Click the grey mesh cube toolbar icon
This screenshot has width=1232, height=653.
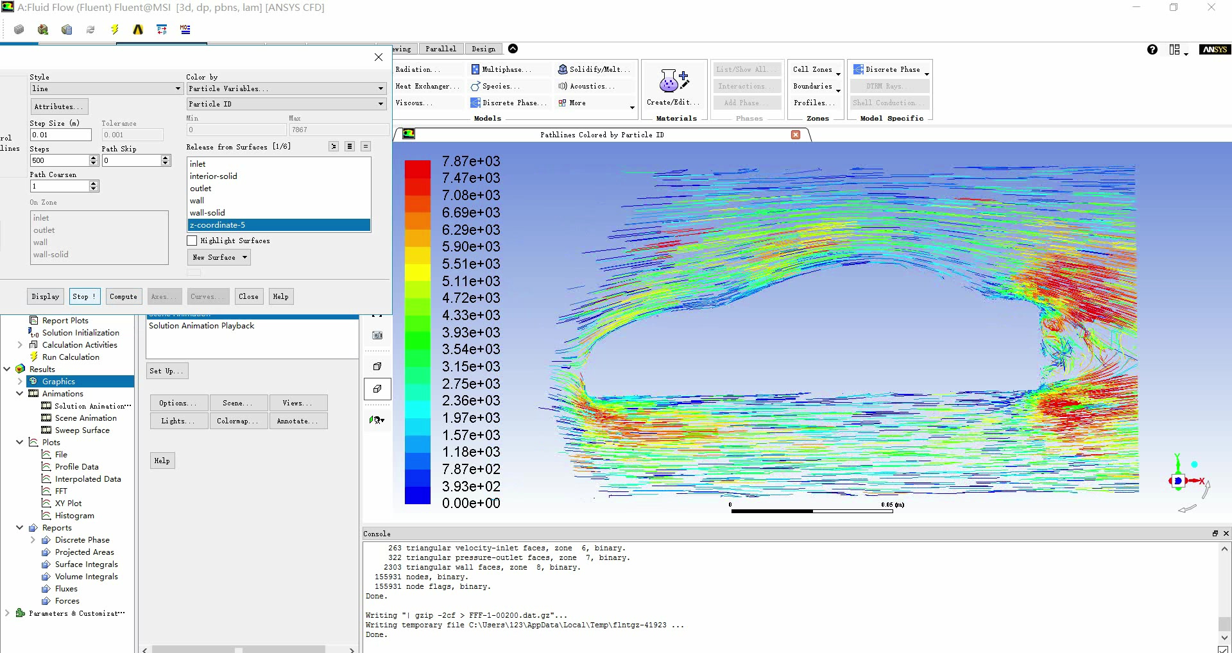click(x=19, y=30)
